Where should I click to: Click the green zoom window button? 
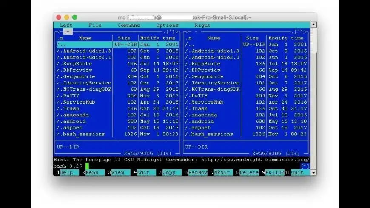click(x=75, y=17)
